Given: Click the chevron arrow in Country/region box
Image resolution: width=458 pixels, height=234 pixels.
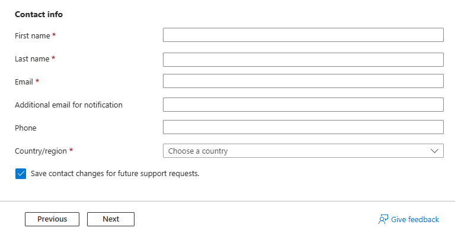Looking at the screenshot, I should pos(434,151).
